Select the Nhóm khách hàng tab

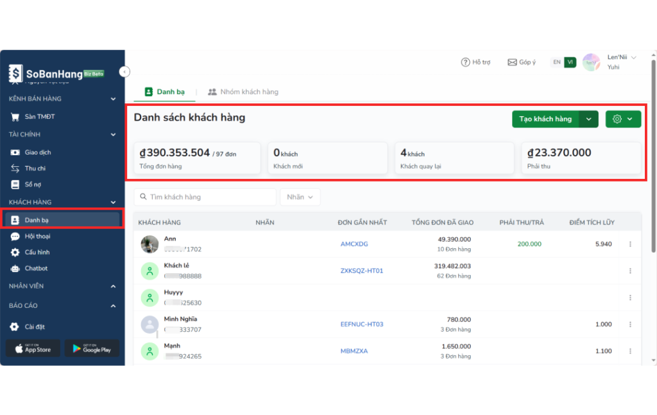[x=243, y=92]
